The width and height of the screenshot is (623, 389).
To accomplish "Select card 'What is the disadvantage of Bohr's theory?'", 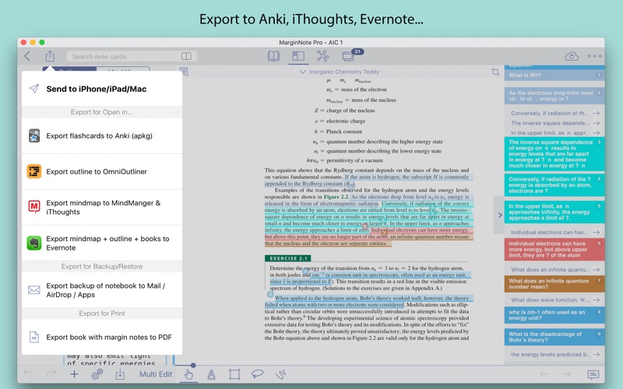I will (554, 337).
